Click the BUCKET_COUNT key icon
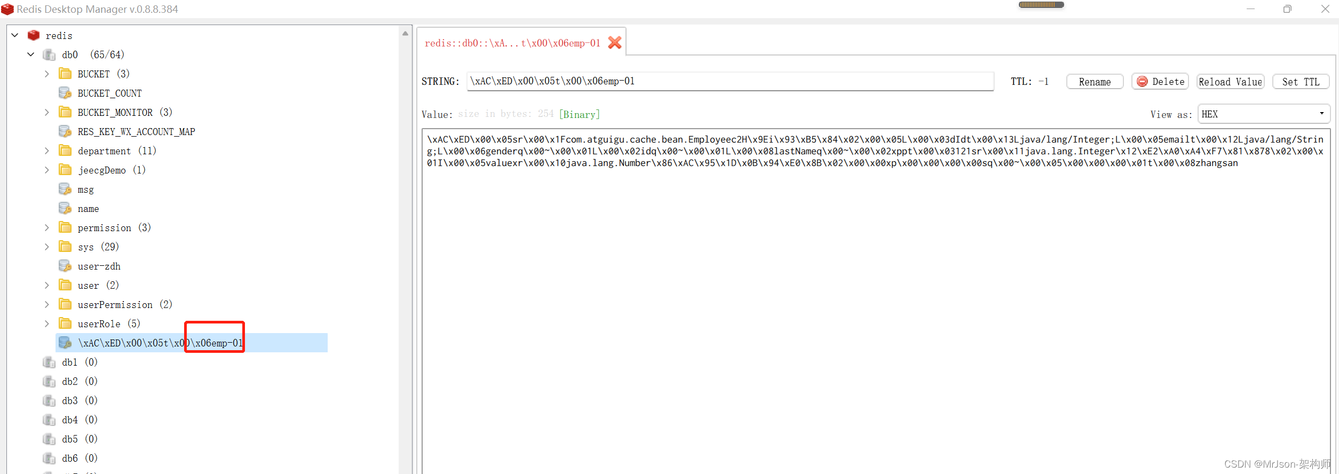1339x474 pixels. coord(65,93)
